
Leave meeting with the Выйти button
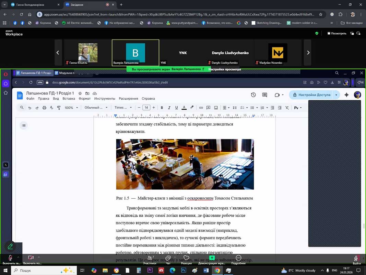[x=357, y=259]
